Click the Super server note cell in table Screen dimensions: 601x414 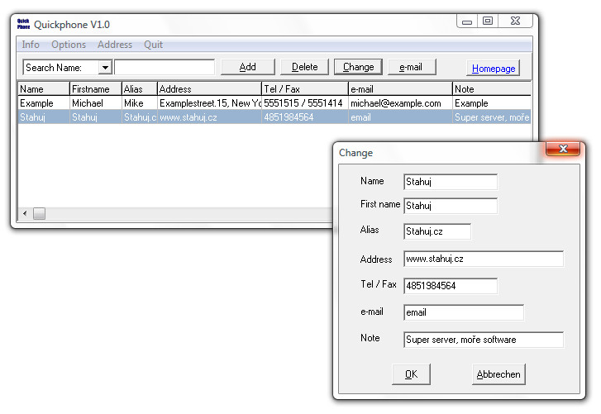492,117
